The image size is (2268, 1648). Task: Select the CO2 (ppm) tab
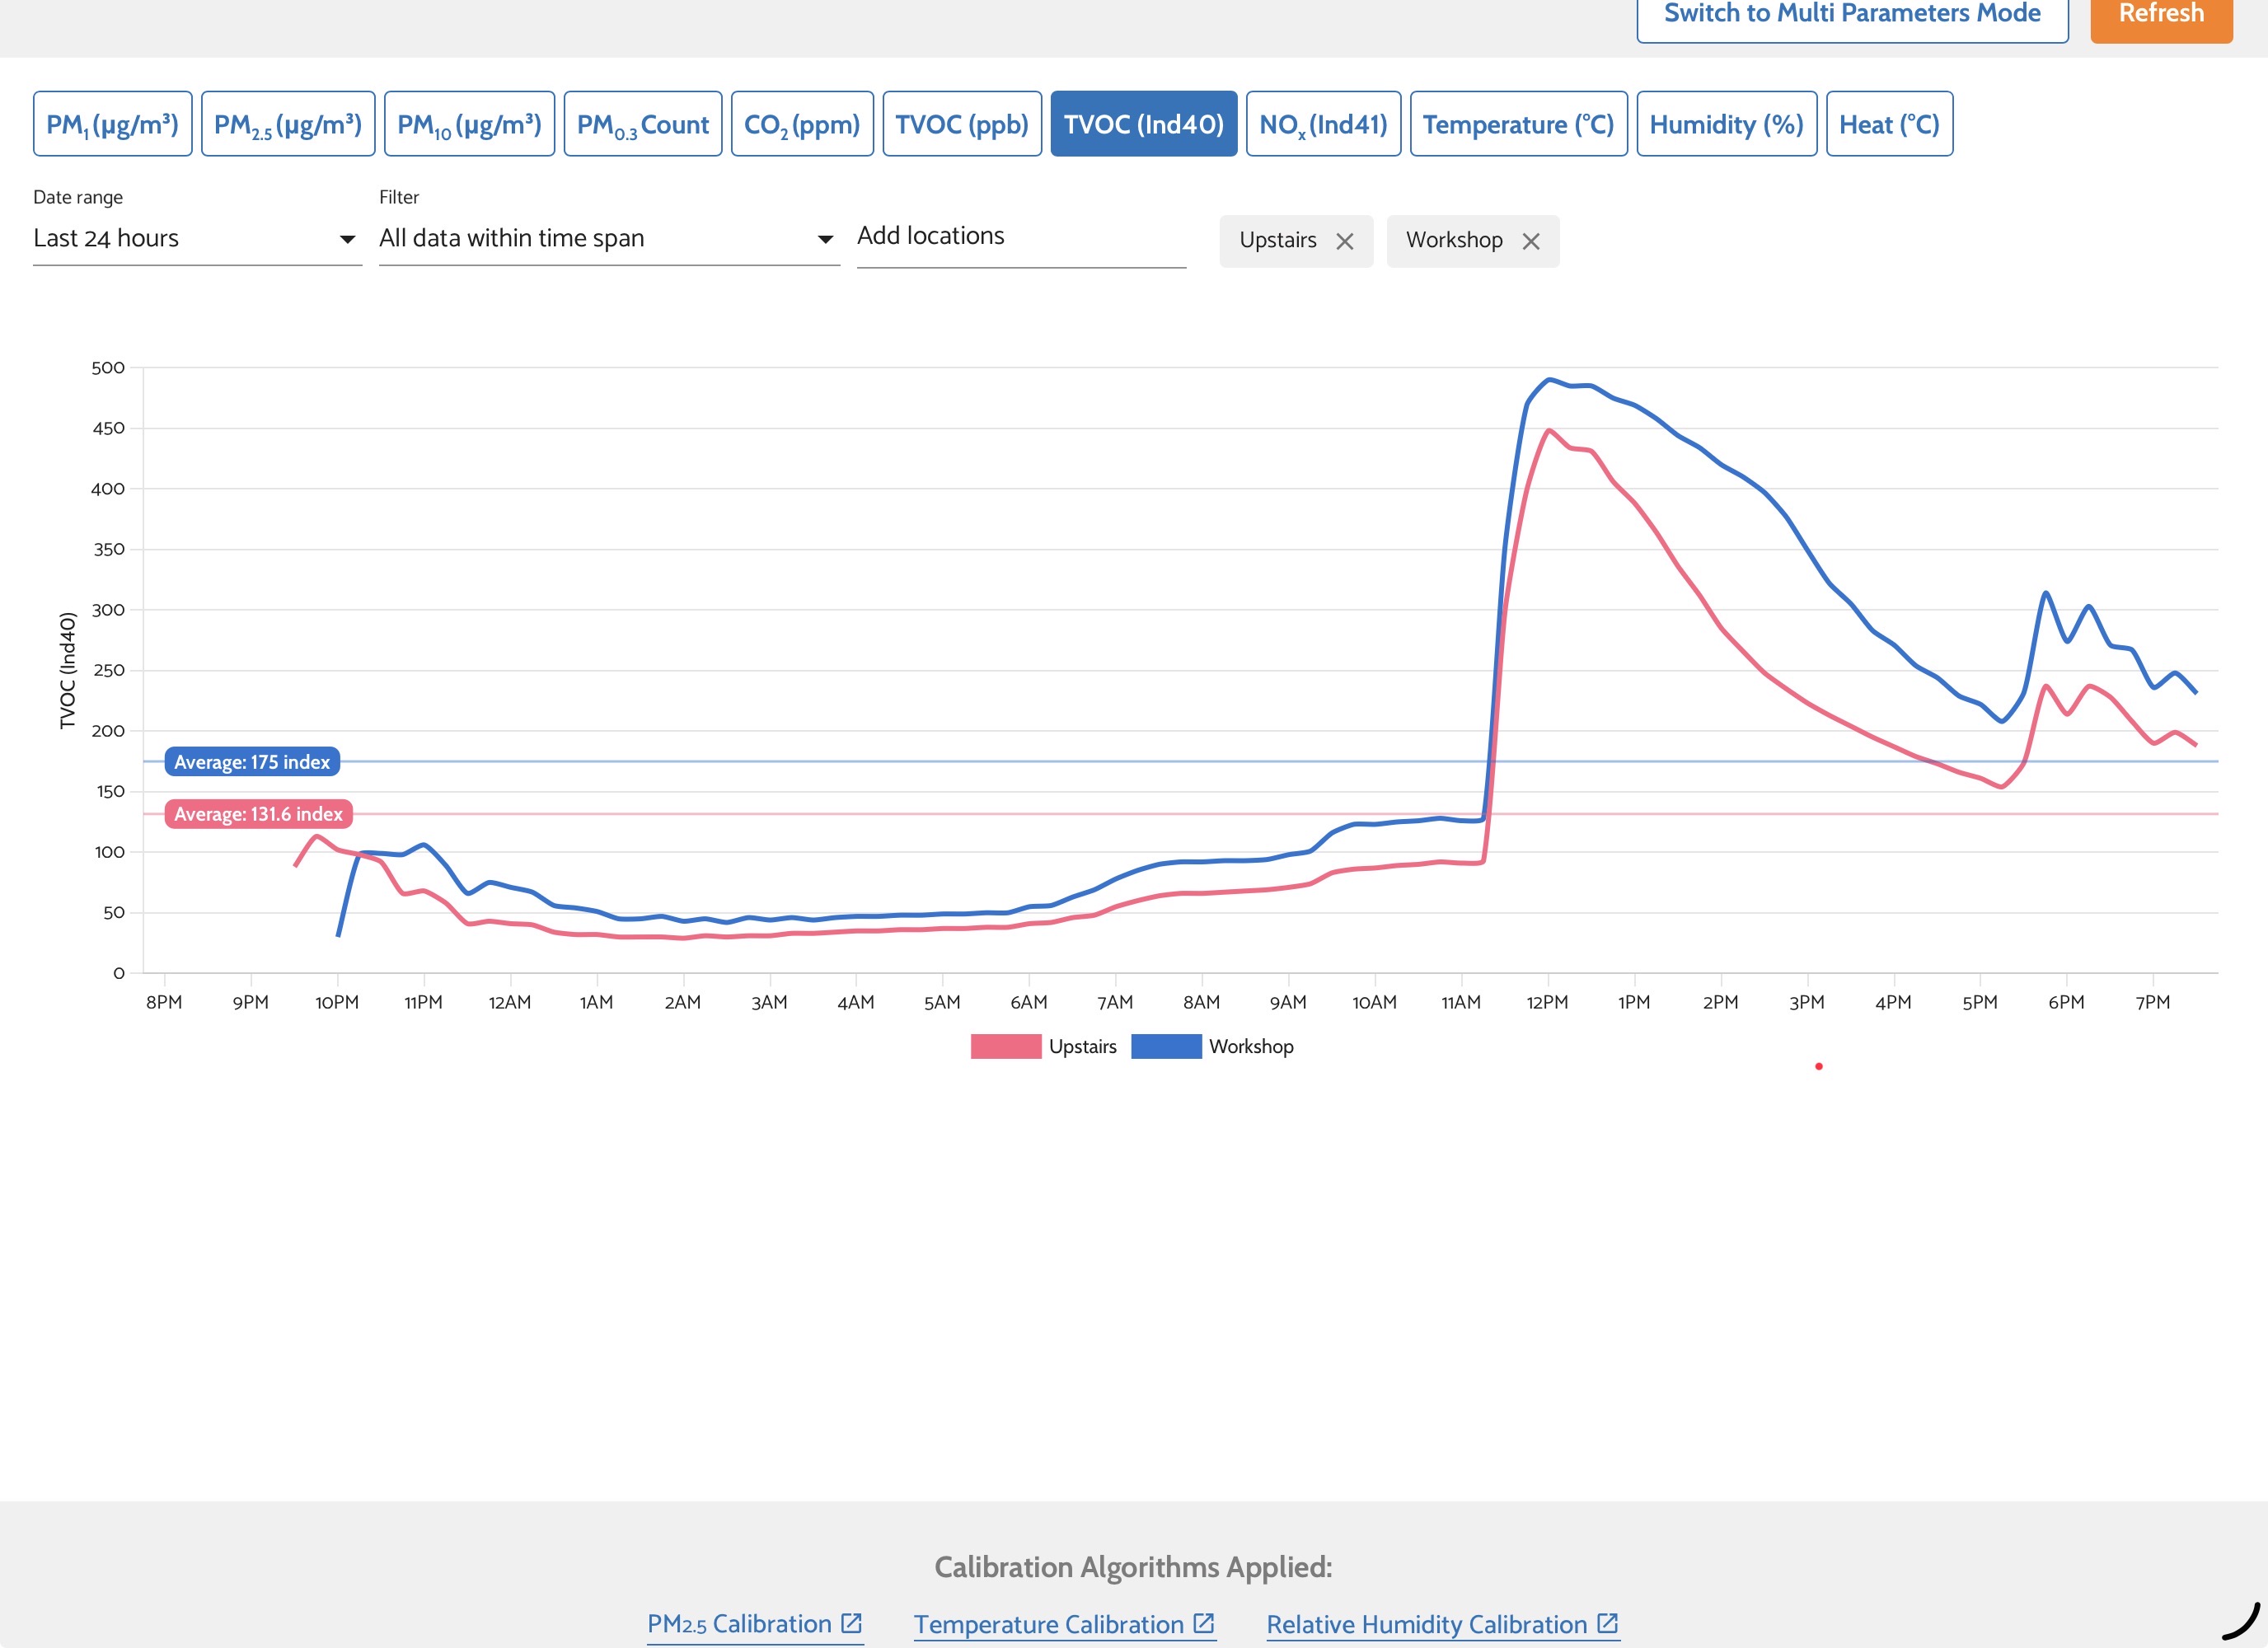(x=802, y=124)
